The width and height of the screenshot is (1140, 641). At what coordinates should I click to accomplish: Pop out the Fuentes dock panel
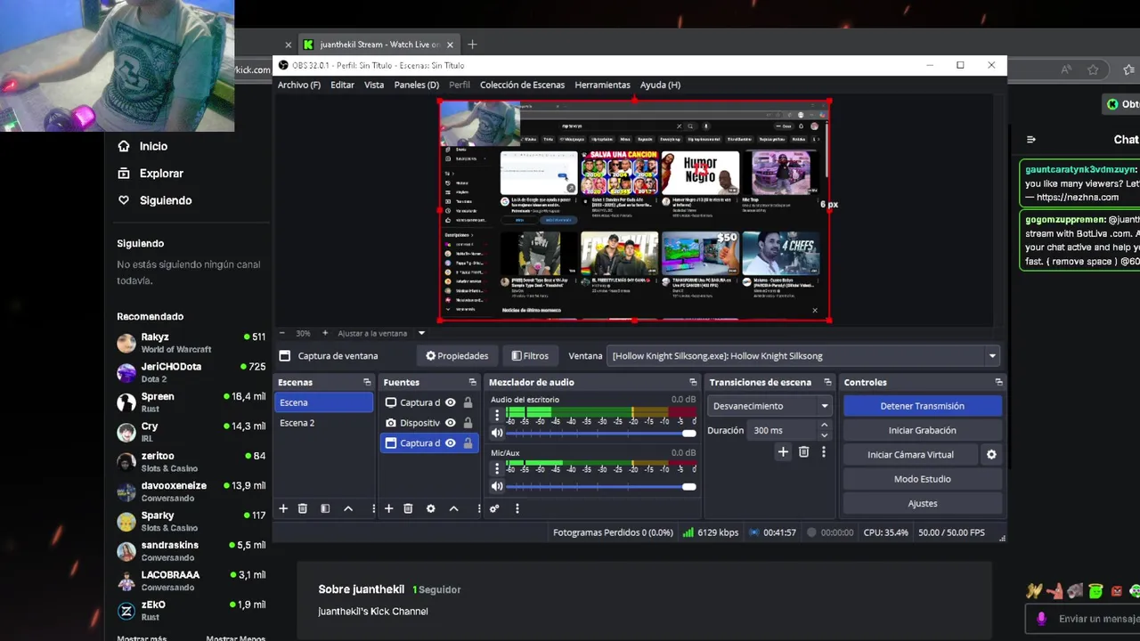[x=472, y=382]
